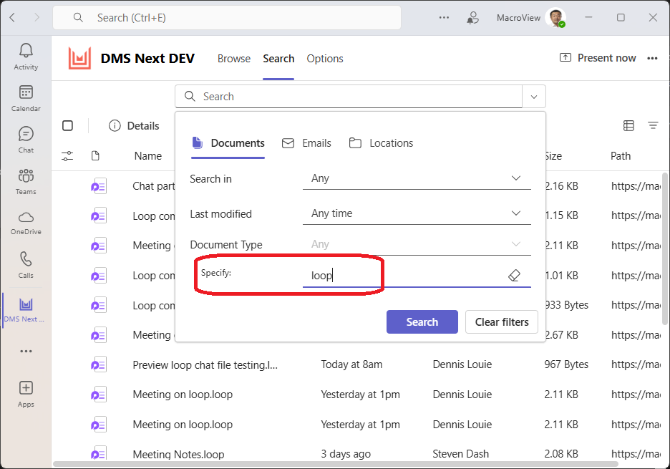The image size is (670, 469).
Task: Open the filter lines icon
Action: [x=653, y=126]
